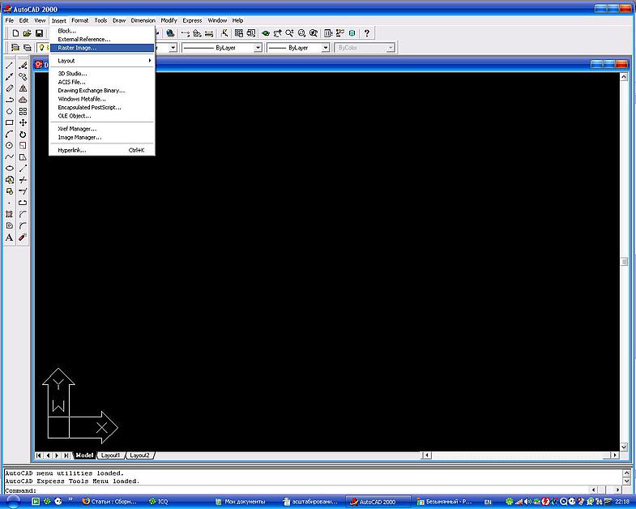
Task: Switch to the Layout1 tab
Action: coord(110,456)
